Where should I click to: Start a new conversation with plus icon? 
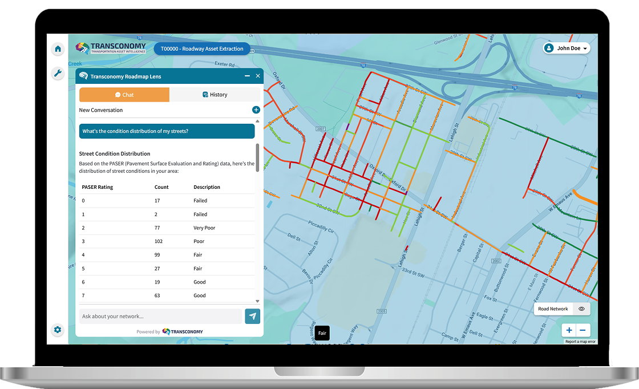pyautogui.click(x=256, y=110)
